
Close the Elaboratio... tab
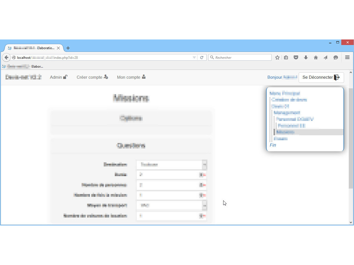[x=58, y=48]
